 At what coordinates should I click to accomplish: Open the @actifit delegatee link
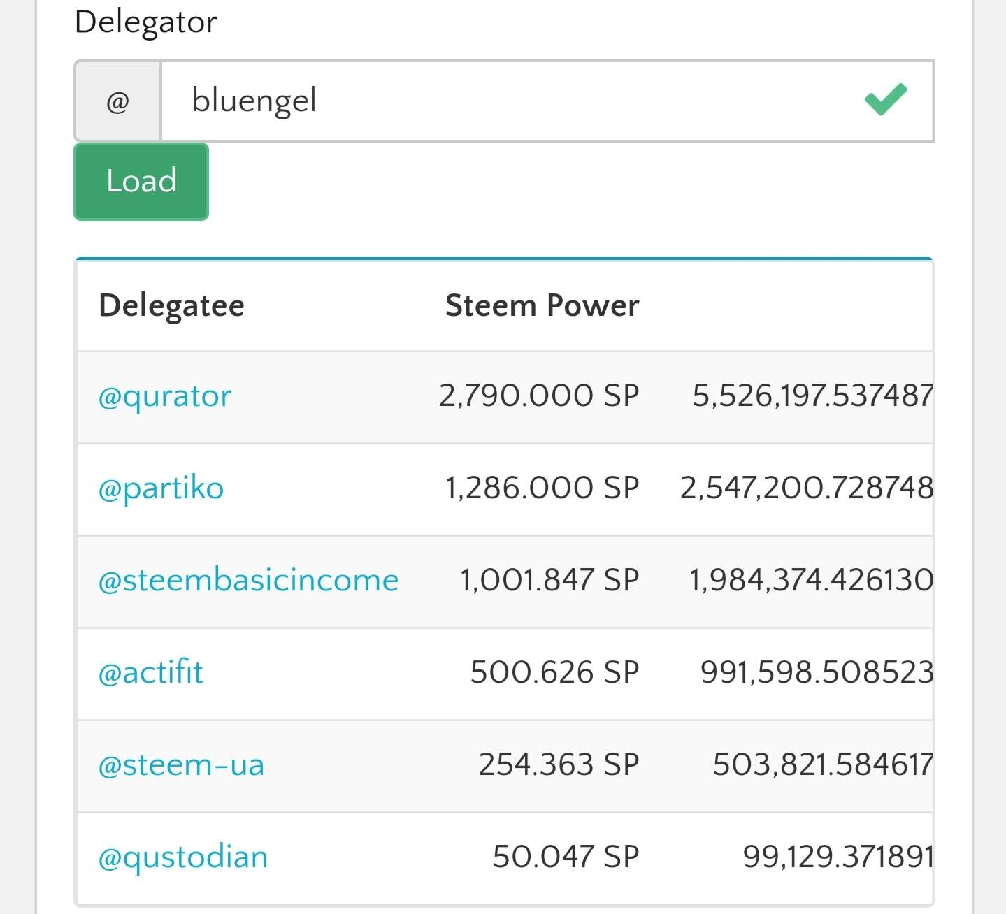pos(150,673)
